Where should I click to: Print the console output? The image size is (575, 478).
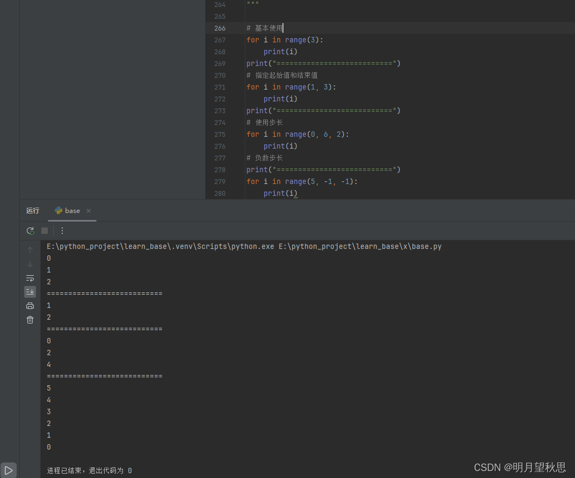coord(30,306)
